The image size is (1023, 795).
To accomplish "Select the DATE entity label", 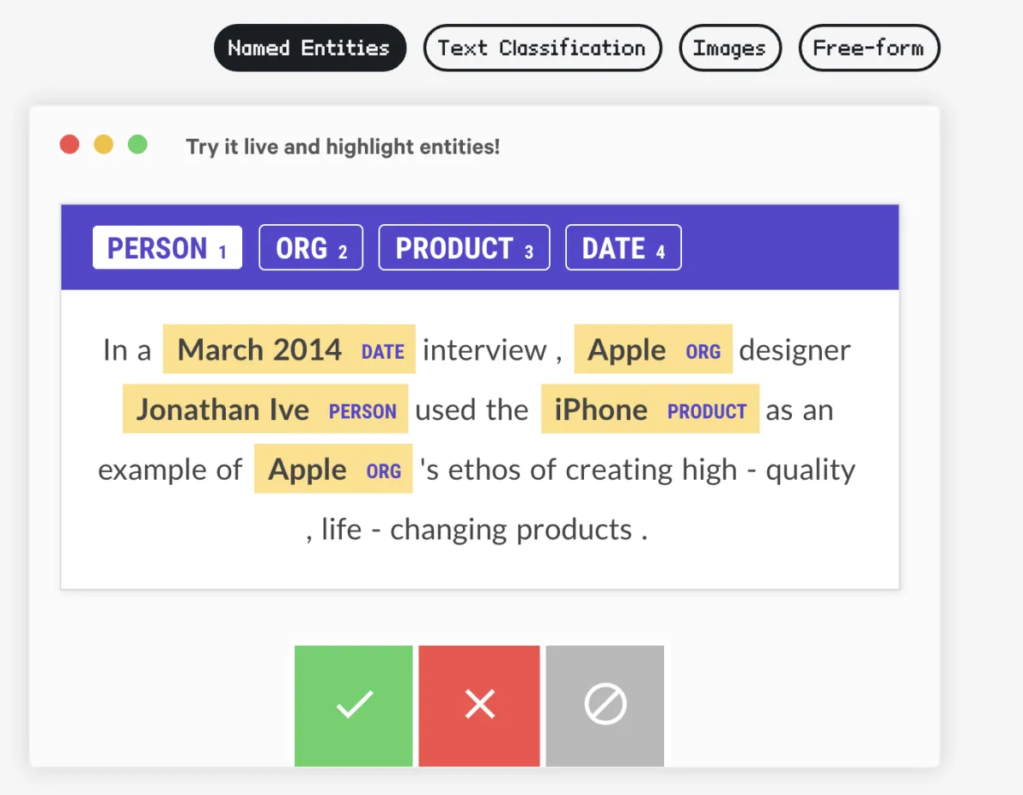I will tap(623, 248).
